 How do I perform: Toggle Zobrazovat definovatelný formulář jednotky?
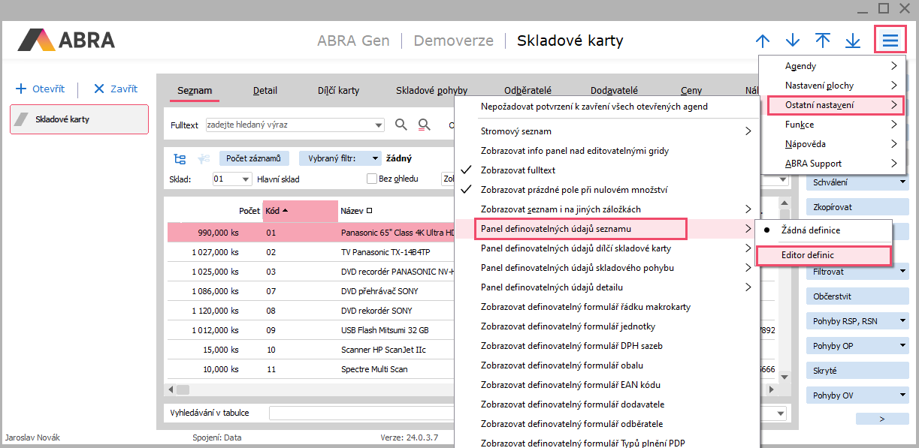[x=606, y=326]
